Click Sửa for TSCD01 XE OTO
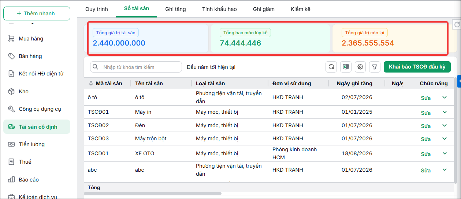Screen dimensions: 461x199 [x=425, y=154]
